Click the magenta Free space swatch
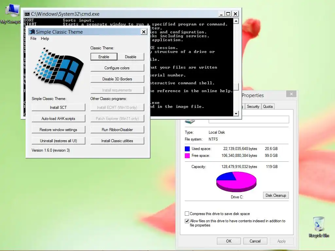The height and width of the screenshot is (251, 335). tap(187, 156)
